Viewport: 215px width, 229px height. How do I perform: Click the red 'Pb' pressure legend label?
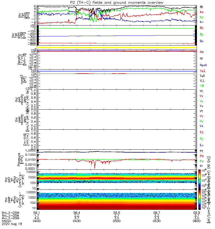click(202, 156)
